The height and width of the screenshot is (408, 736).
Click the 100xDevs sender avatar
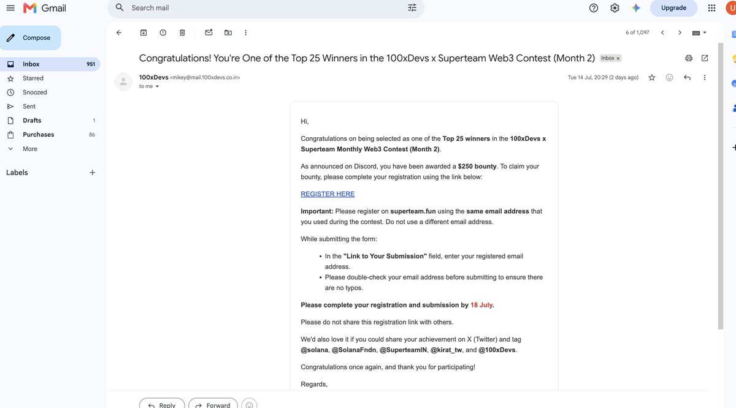(x=123, y=81)
